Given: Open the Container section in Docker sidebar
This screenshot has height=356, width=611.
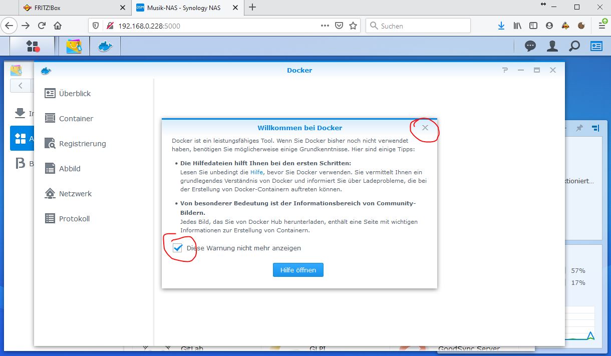Looking at the screenshot, I should [76, 118].
